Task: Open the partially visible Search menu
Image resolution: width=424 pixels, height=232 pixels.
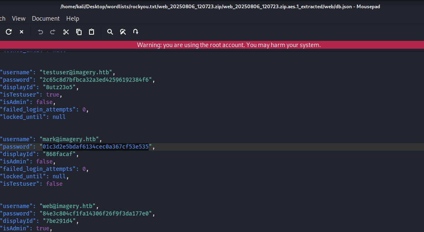Action: [x=2, y=19]
